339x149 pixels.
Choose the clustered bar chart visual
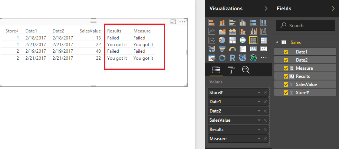[233, 22]
